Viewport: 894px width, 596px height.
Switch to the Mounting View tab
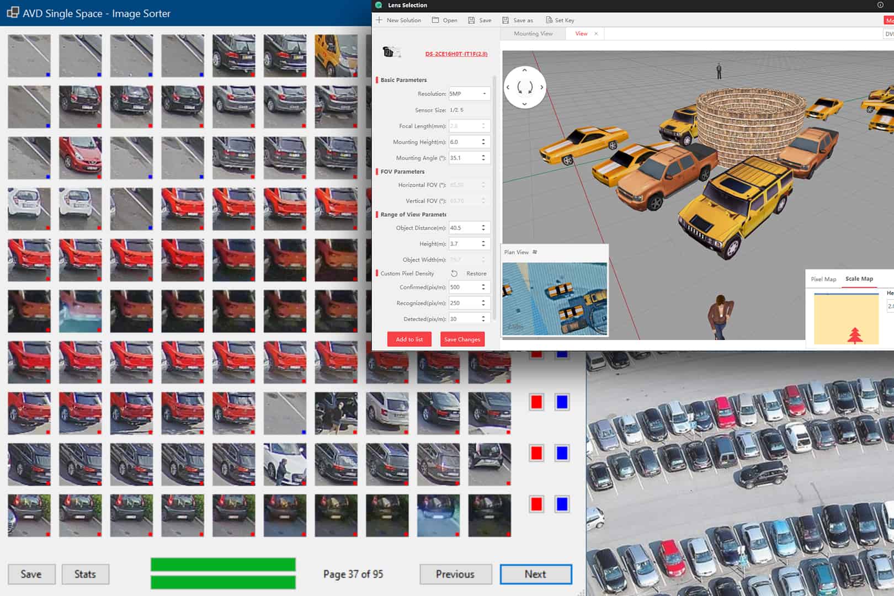click(x=533, y=34)
